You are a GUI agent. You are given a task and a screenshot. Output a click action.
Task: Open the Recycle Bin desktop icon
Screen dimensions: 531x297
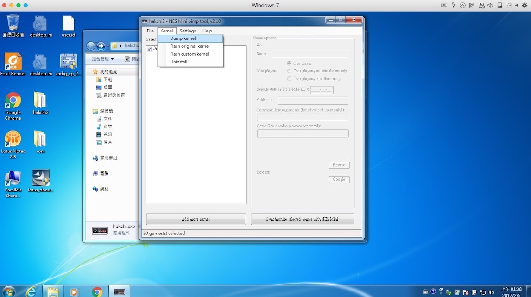(x=13, y=25)
